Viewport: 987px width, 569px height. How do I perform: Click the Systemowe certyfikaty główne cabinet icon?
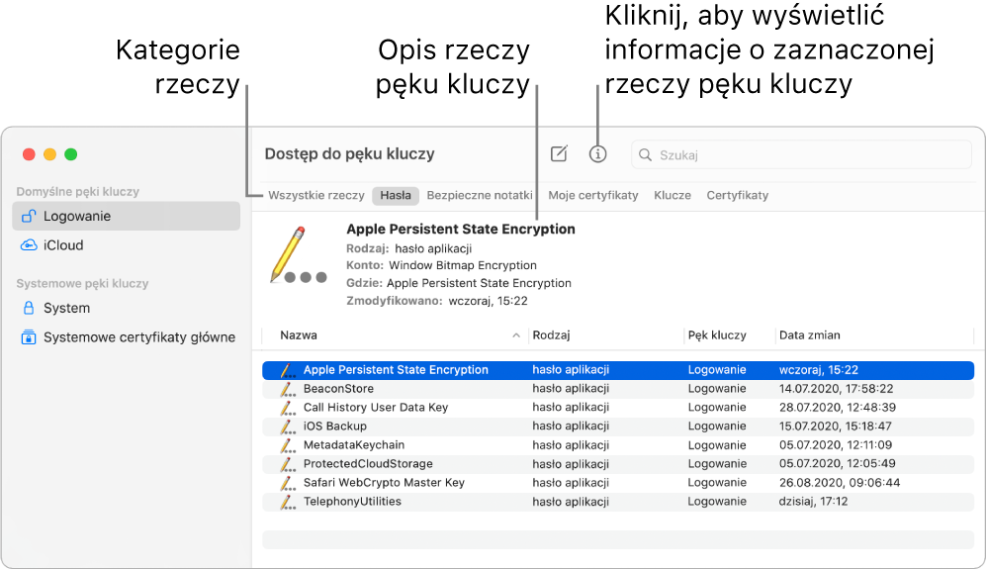(x=29, y=337)
